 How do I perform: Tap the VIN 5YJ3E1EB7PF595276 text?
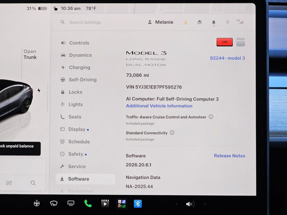(x=154, y=87)
